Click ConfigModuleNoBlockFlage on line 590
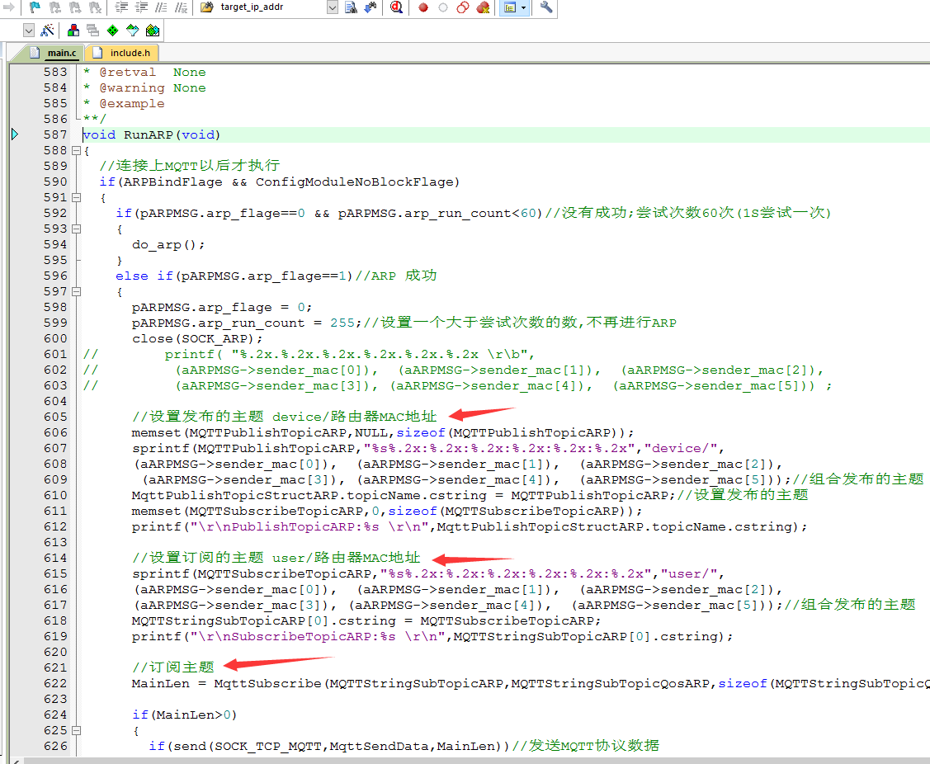 tap(354, 182)
